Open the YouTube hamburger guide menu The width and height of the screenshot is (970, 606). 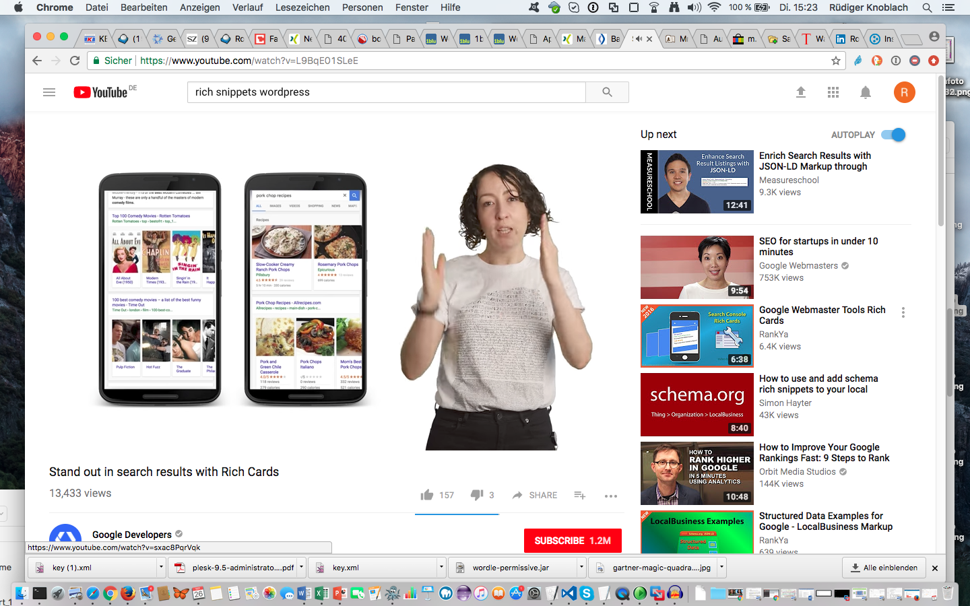click(x=49, y=92)
